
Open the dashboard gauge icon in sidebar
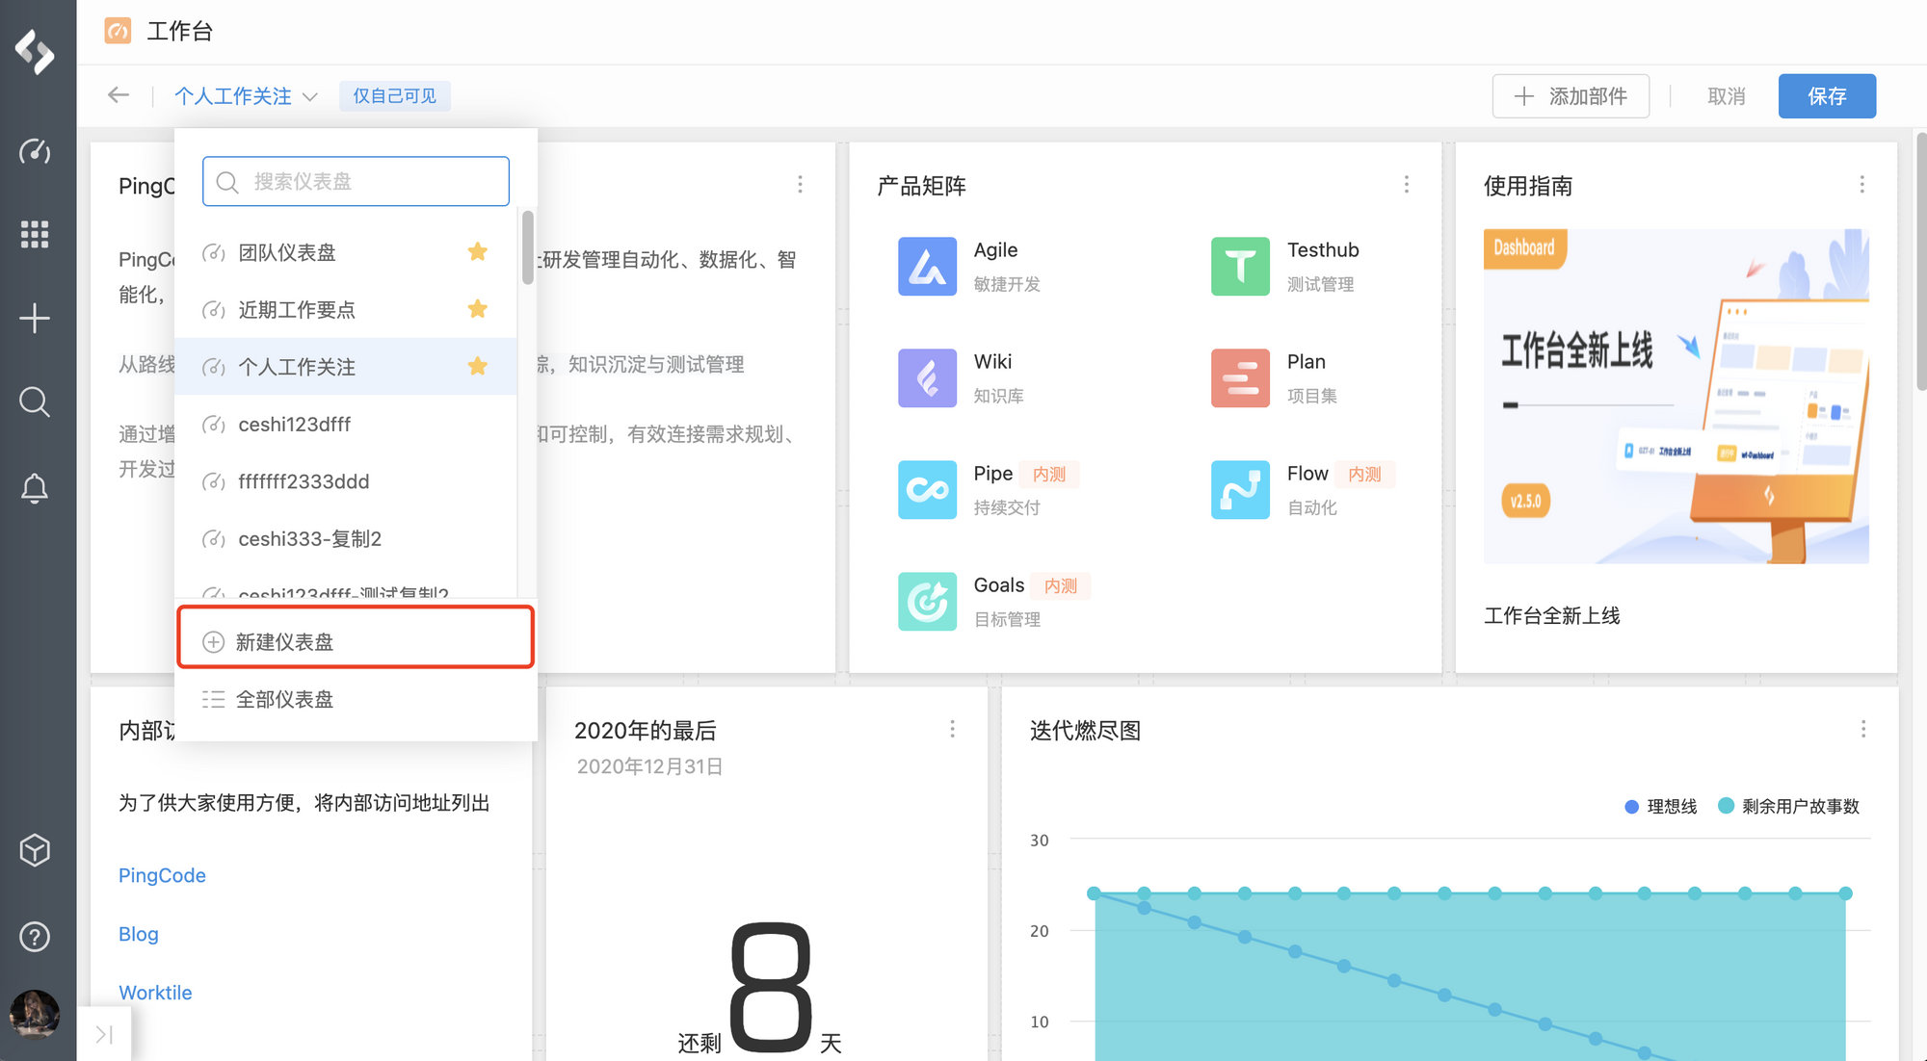[35, 151]
